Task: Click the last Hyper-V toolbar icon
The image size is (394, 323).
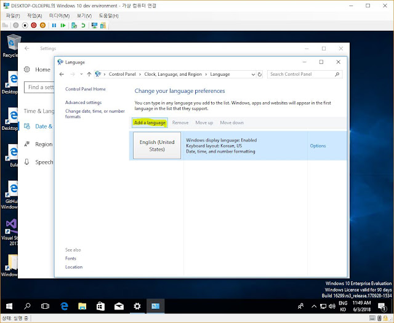Action: pos(103,25)
